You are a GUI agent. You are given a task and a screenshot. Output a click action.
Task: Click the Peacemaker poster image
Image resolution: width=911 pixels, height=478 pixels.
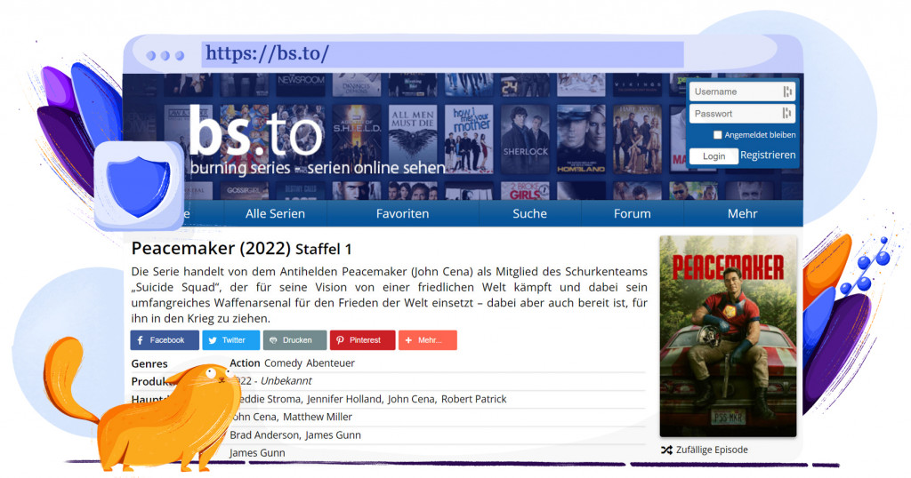click(728, 336)
